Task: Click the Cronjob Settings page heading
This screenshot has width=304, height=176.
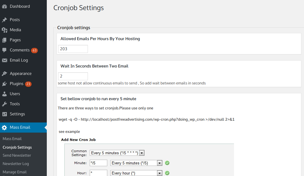Action: pyautogui.click(x=78, y=8)
